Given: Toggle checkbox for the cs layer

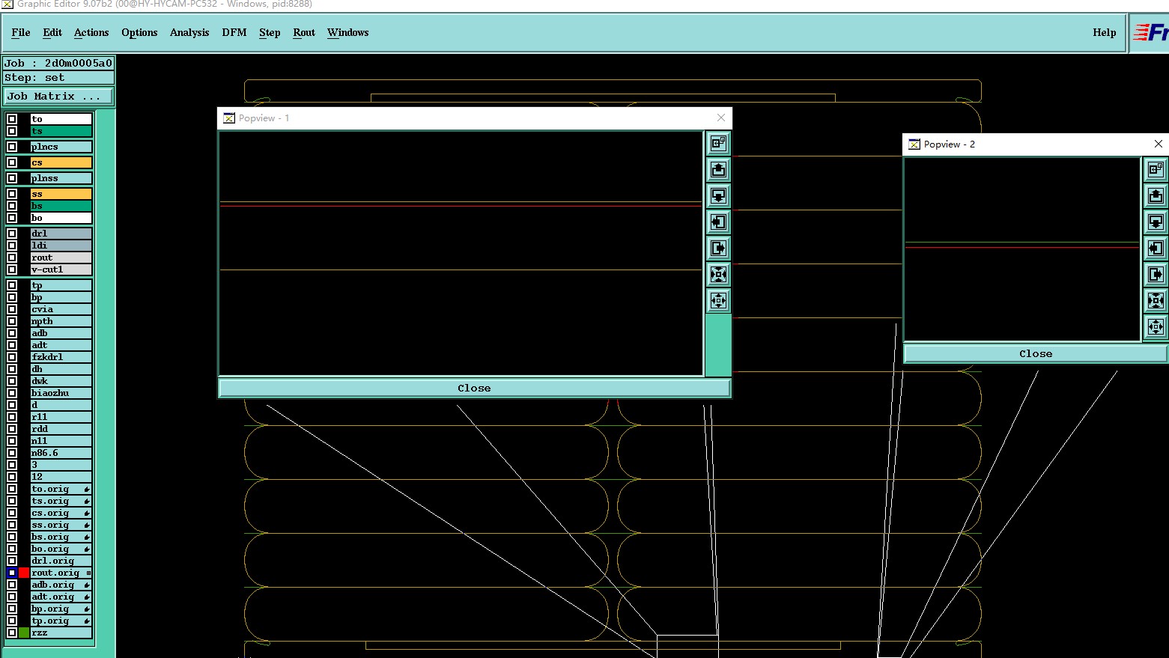Looking at the screenshot, I should click(x=12, y=162).
